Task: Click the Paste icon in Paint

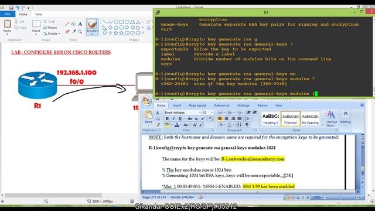Action: click(7, 24)
